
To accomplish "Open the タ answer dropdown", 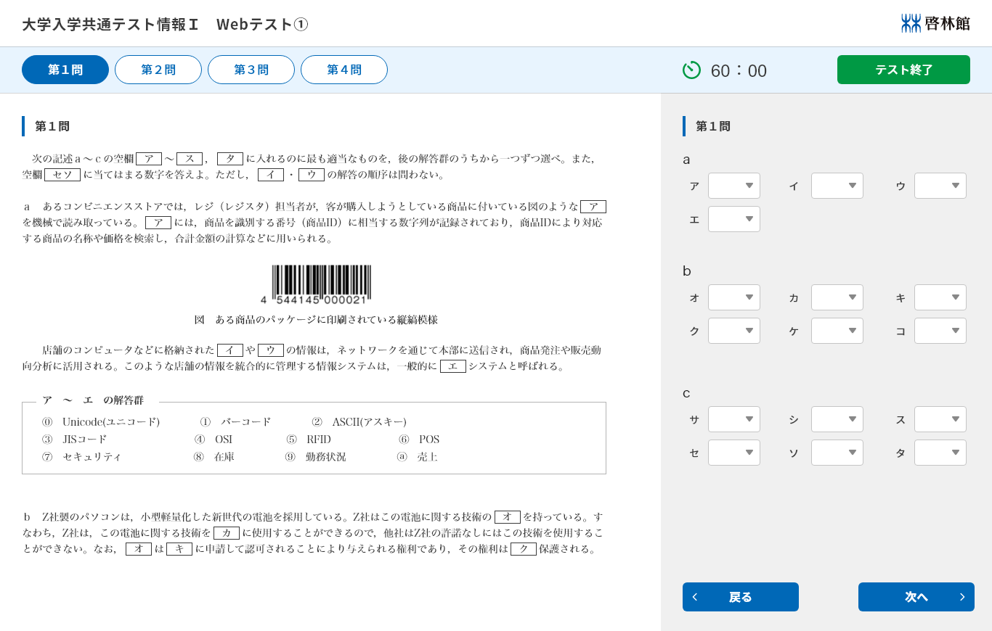I will (940, 453).
